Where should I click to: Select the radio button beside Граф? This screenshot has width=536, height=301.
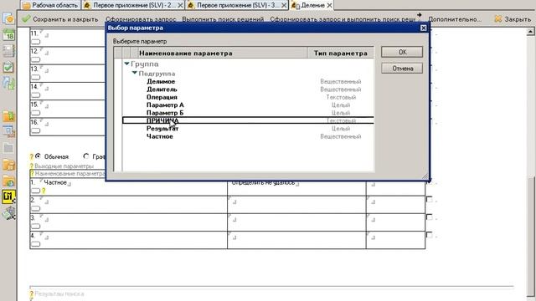pyautogui.click(x=85, y=156)
